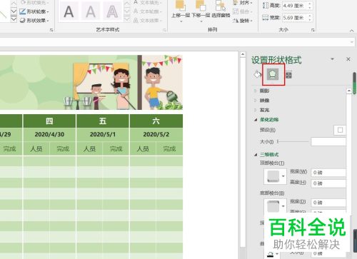This screenshot has height=259, width=357.
Task: Click the ribbon Width field 5.69 厘米
Action: pyautogui.click(x=295, y=18)
